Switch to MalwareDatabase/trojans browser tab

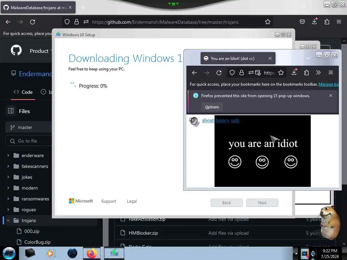point(38,7)
